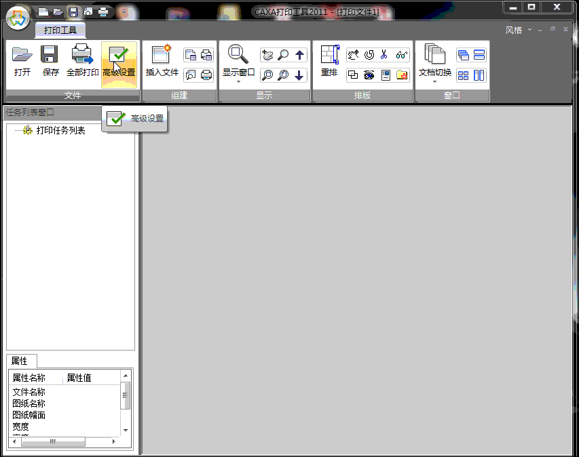Click the properties panel horizontal scrollbar thumb
The image size is (579, 457).
point(52,441)
